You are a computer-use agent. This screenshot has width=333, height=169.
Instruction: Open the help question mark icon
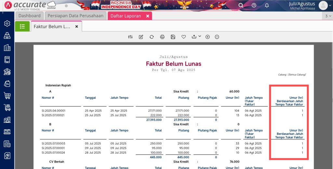pos(254,5)
